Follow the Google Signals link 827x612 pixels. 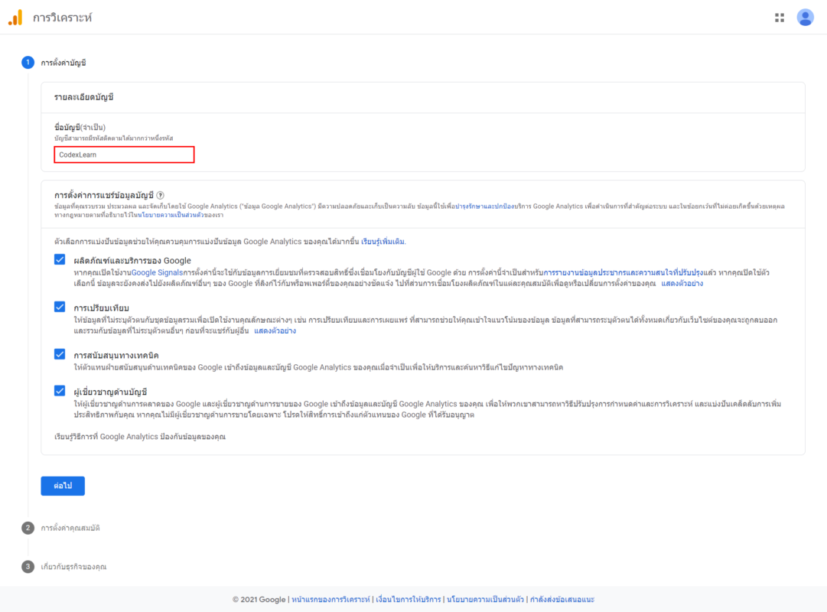[x=154, y=272]
